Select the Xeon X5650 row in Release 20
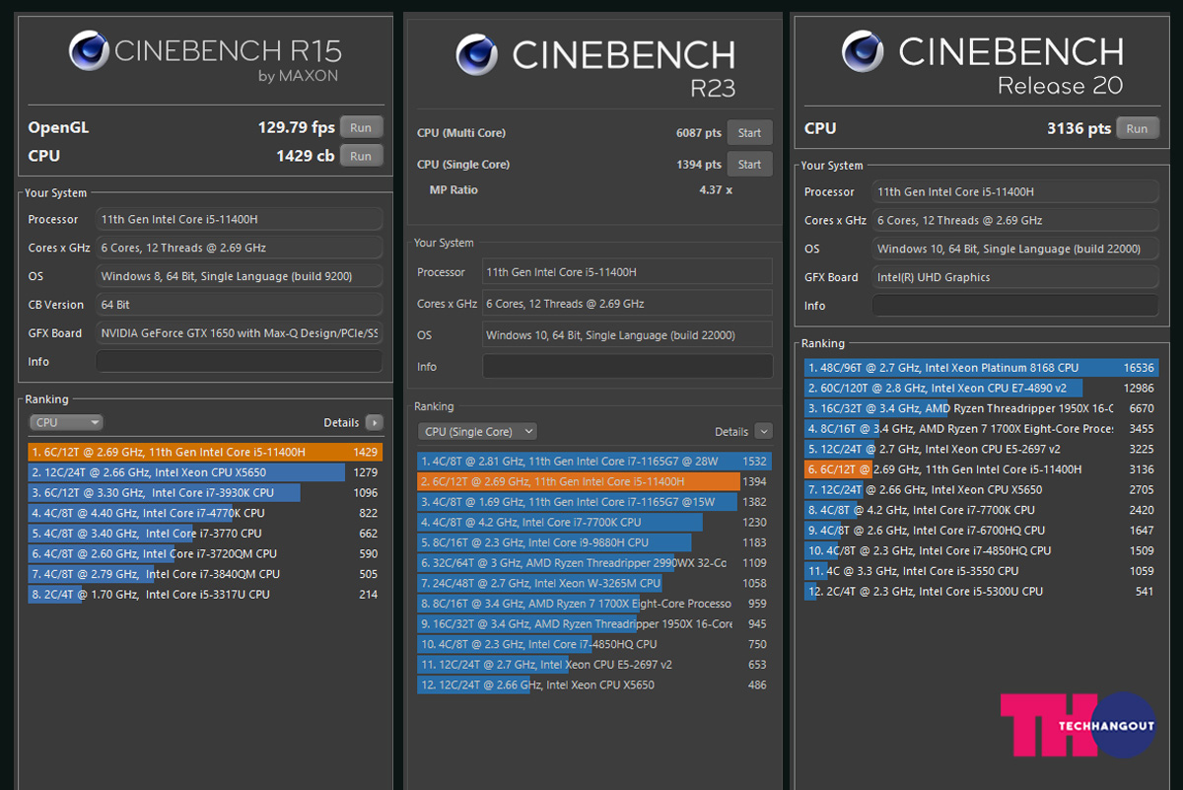 (x=982, y=489)
